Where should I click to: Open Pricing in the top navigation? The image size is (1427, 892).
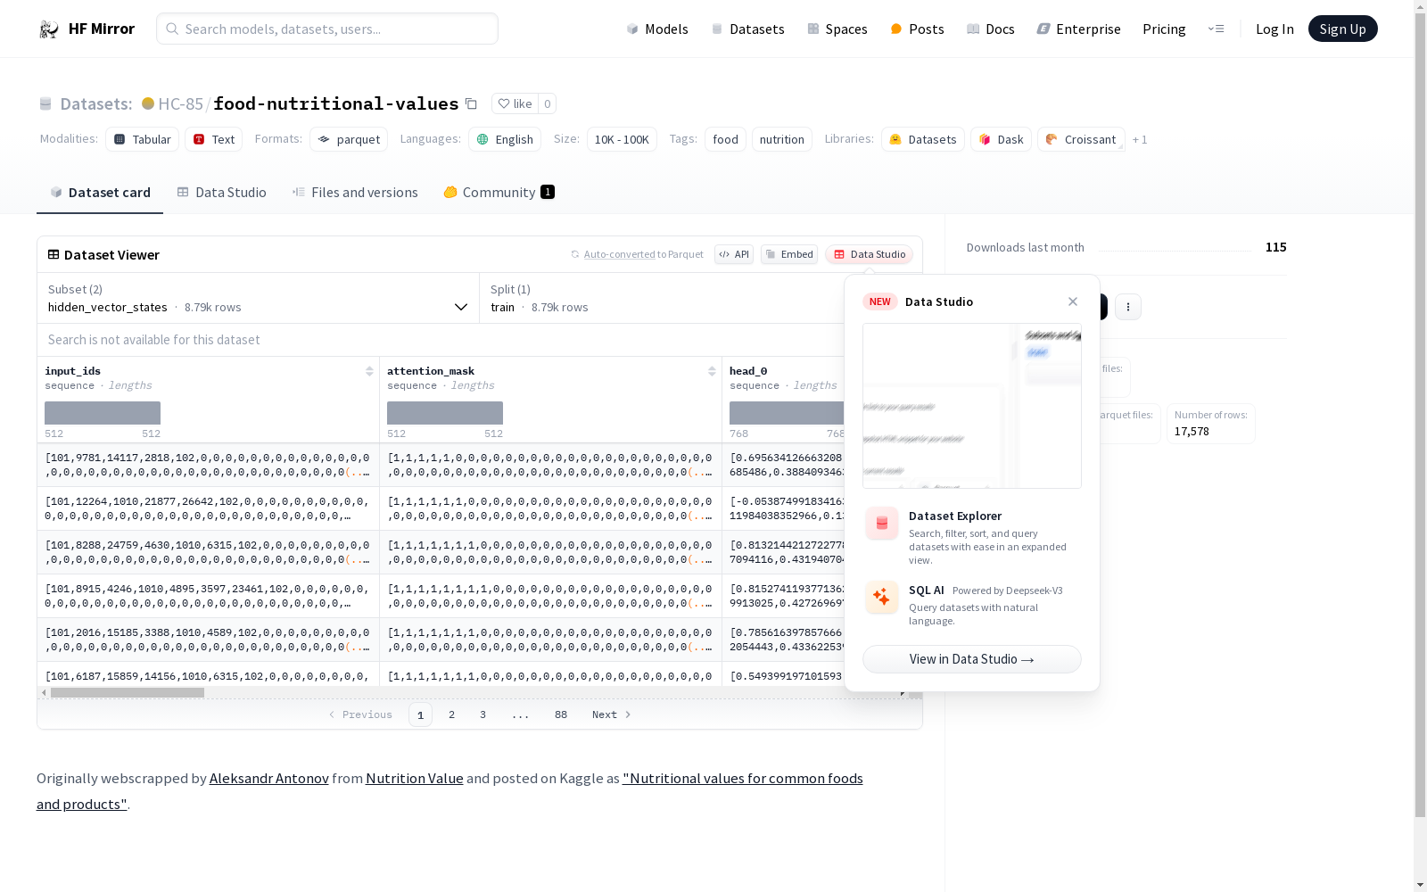coord(1164,29)
